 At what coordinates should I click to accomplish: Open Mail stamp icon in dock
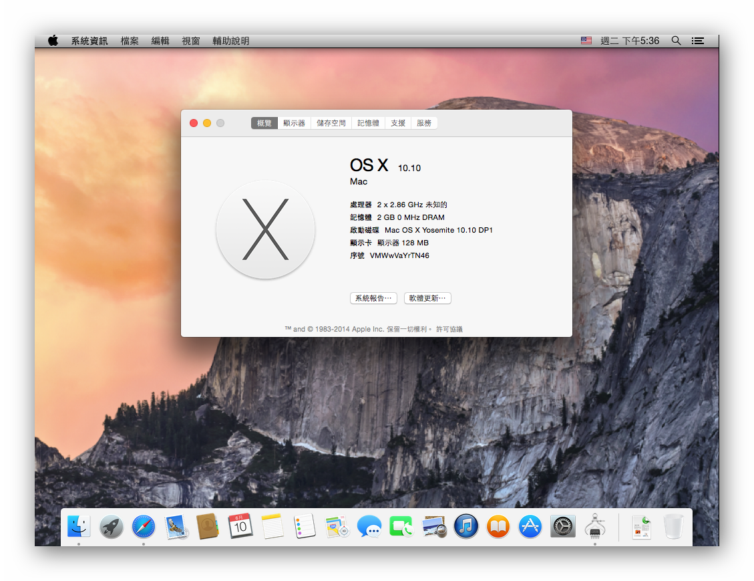click(x=176, y=526)
